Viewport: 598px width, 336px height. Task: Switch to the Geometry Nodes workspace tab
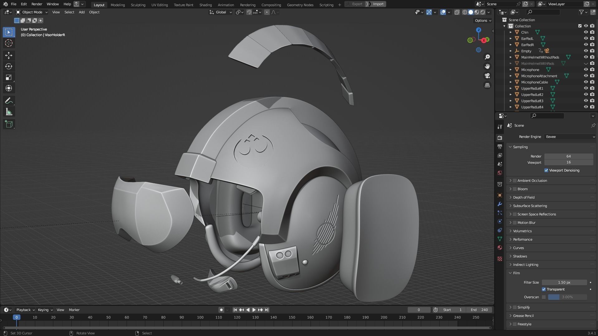pyautogui.click(x=300, y=5)
